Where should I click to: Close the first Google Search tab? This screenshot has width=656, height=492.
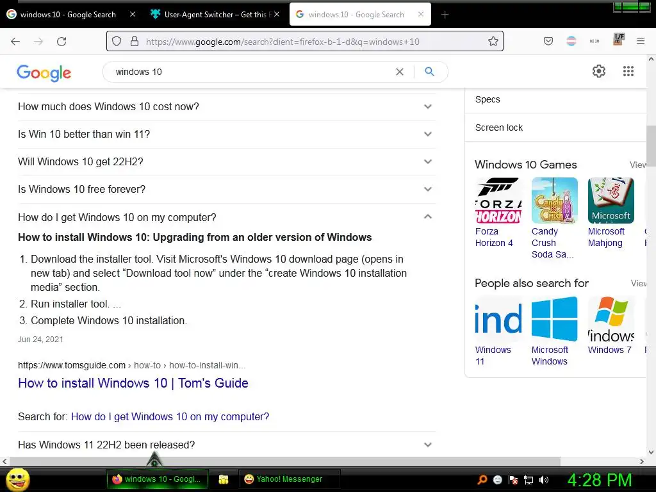(132, 14)
